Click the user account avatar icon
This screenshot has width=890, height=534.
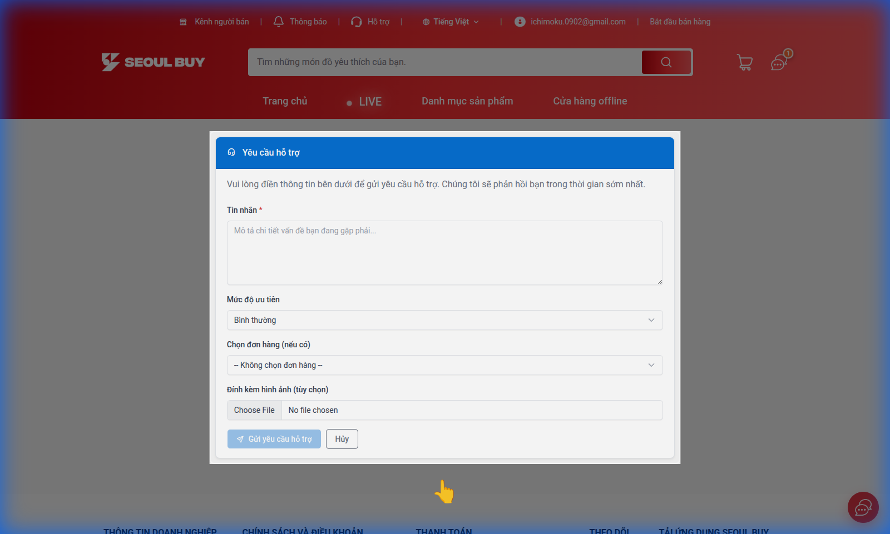click(x=520, y=22)
